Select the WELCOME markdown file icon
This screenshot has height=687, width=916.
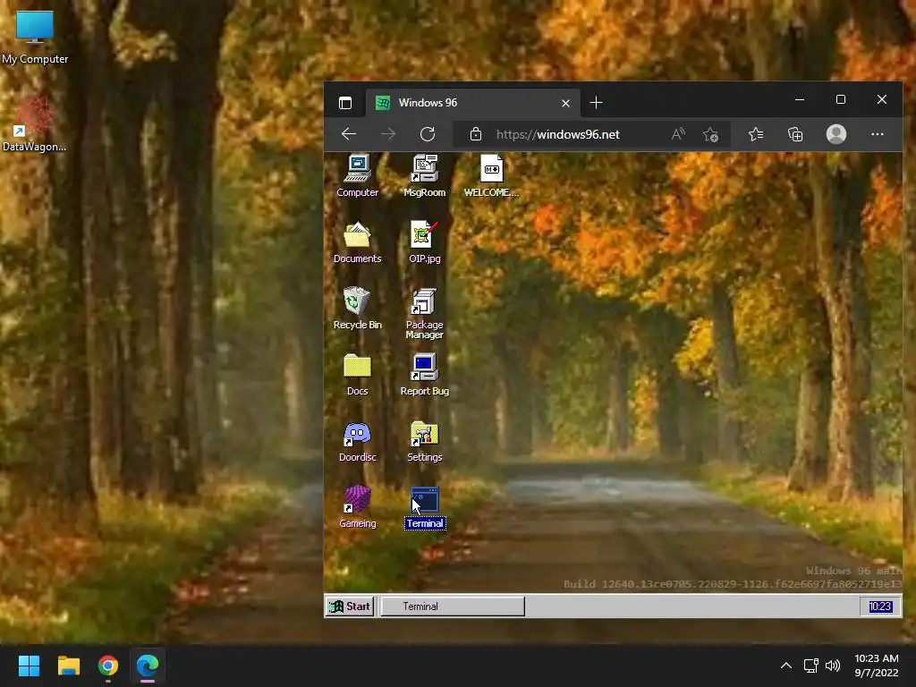coord(491,175)
